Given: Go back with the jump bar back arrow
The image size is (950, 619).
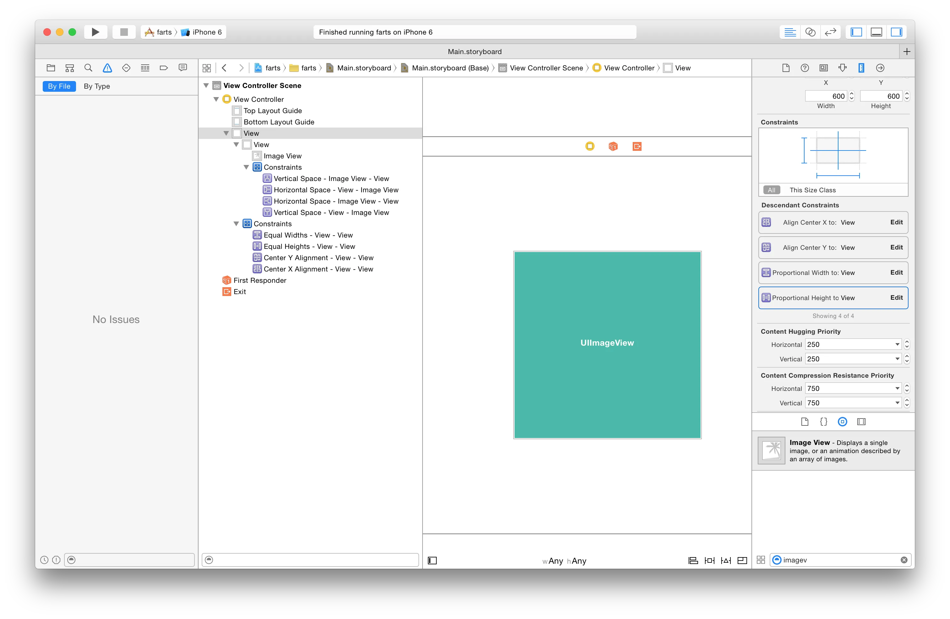Looking at the screenshot, I should pos(224,68).
